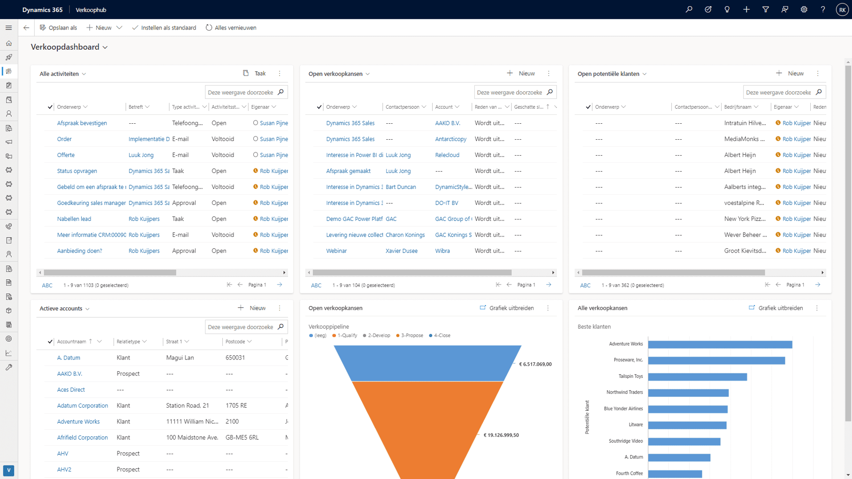The width and height of the screenshot is (852, 479).
Task: Expand the Verkoopdashboard dashboard selector
Action: coord(105,47)
